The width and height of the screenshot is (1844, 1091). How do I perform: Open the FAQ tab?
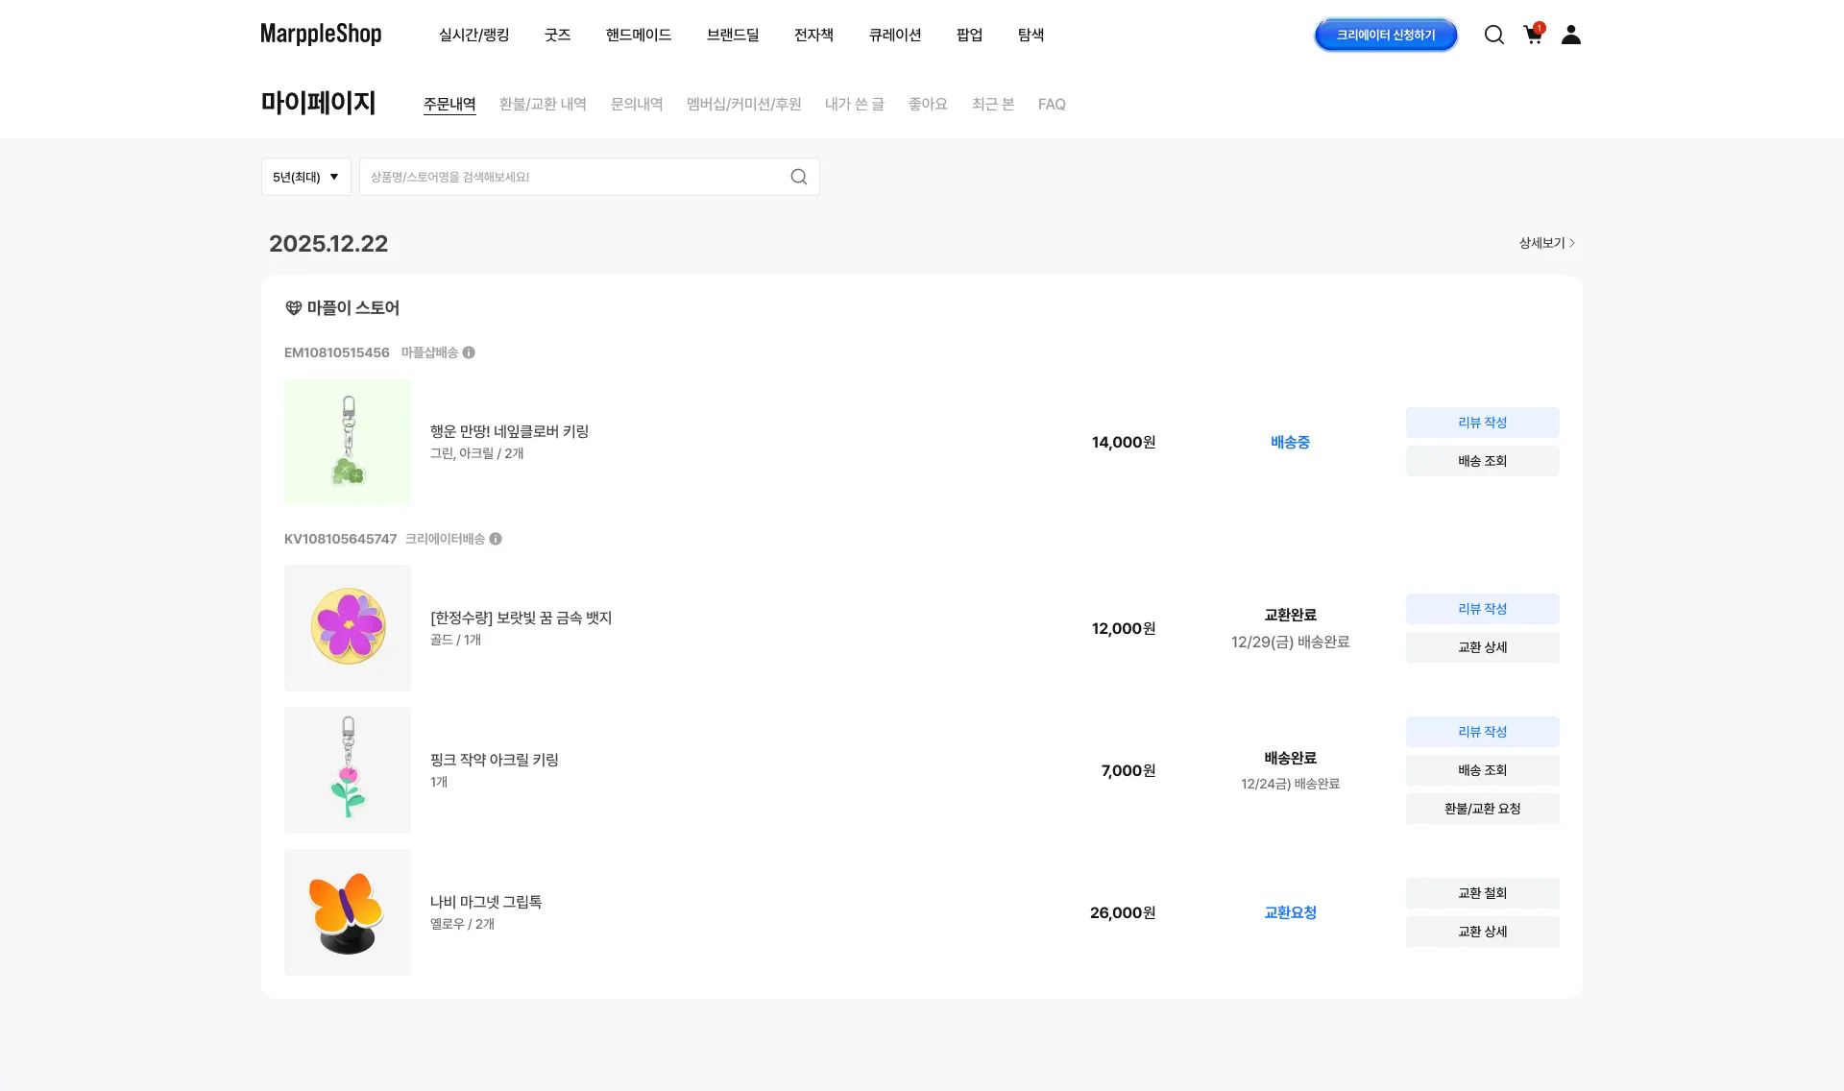click(x=1051, y=104)
